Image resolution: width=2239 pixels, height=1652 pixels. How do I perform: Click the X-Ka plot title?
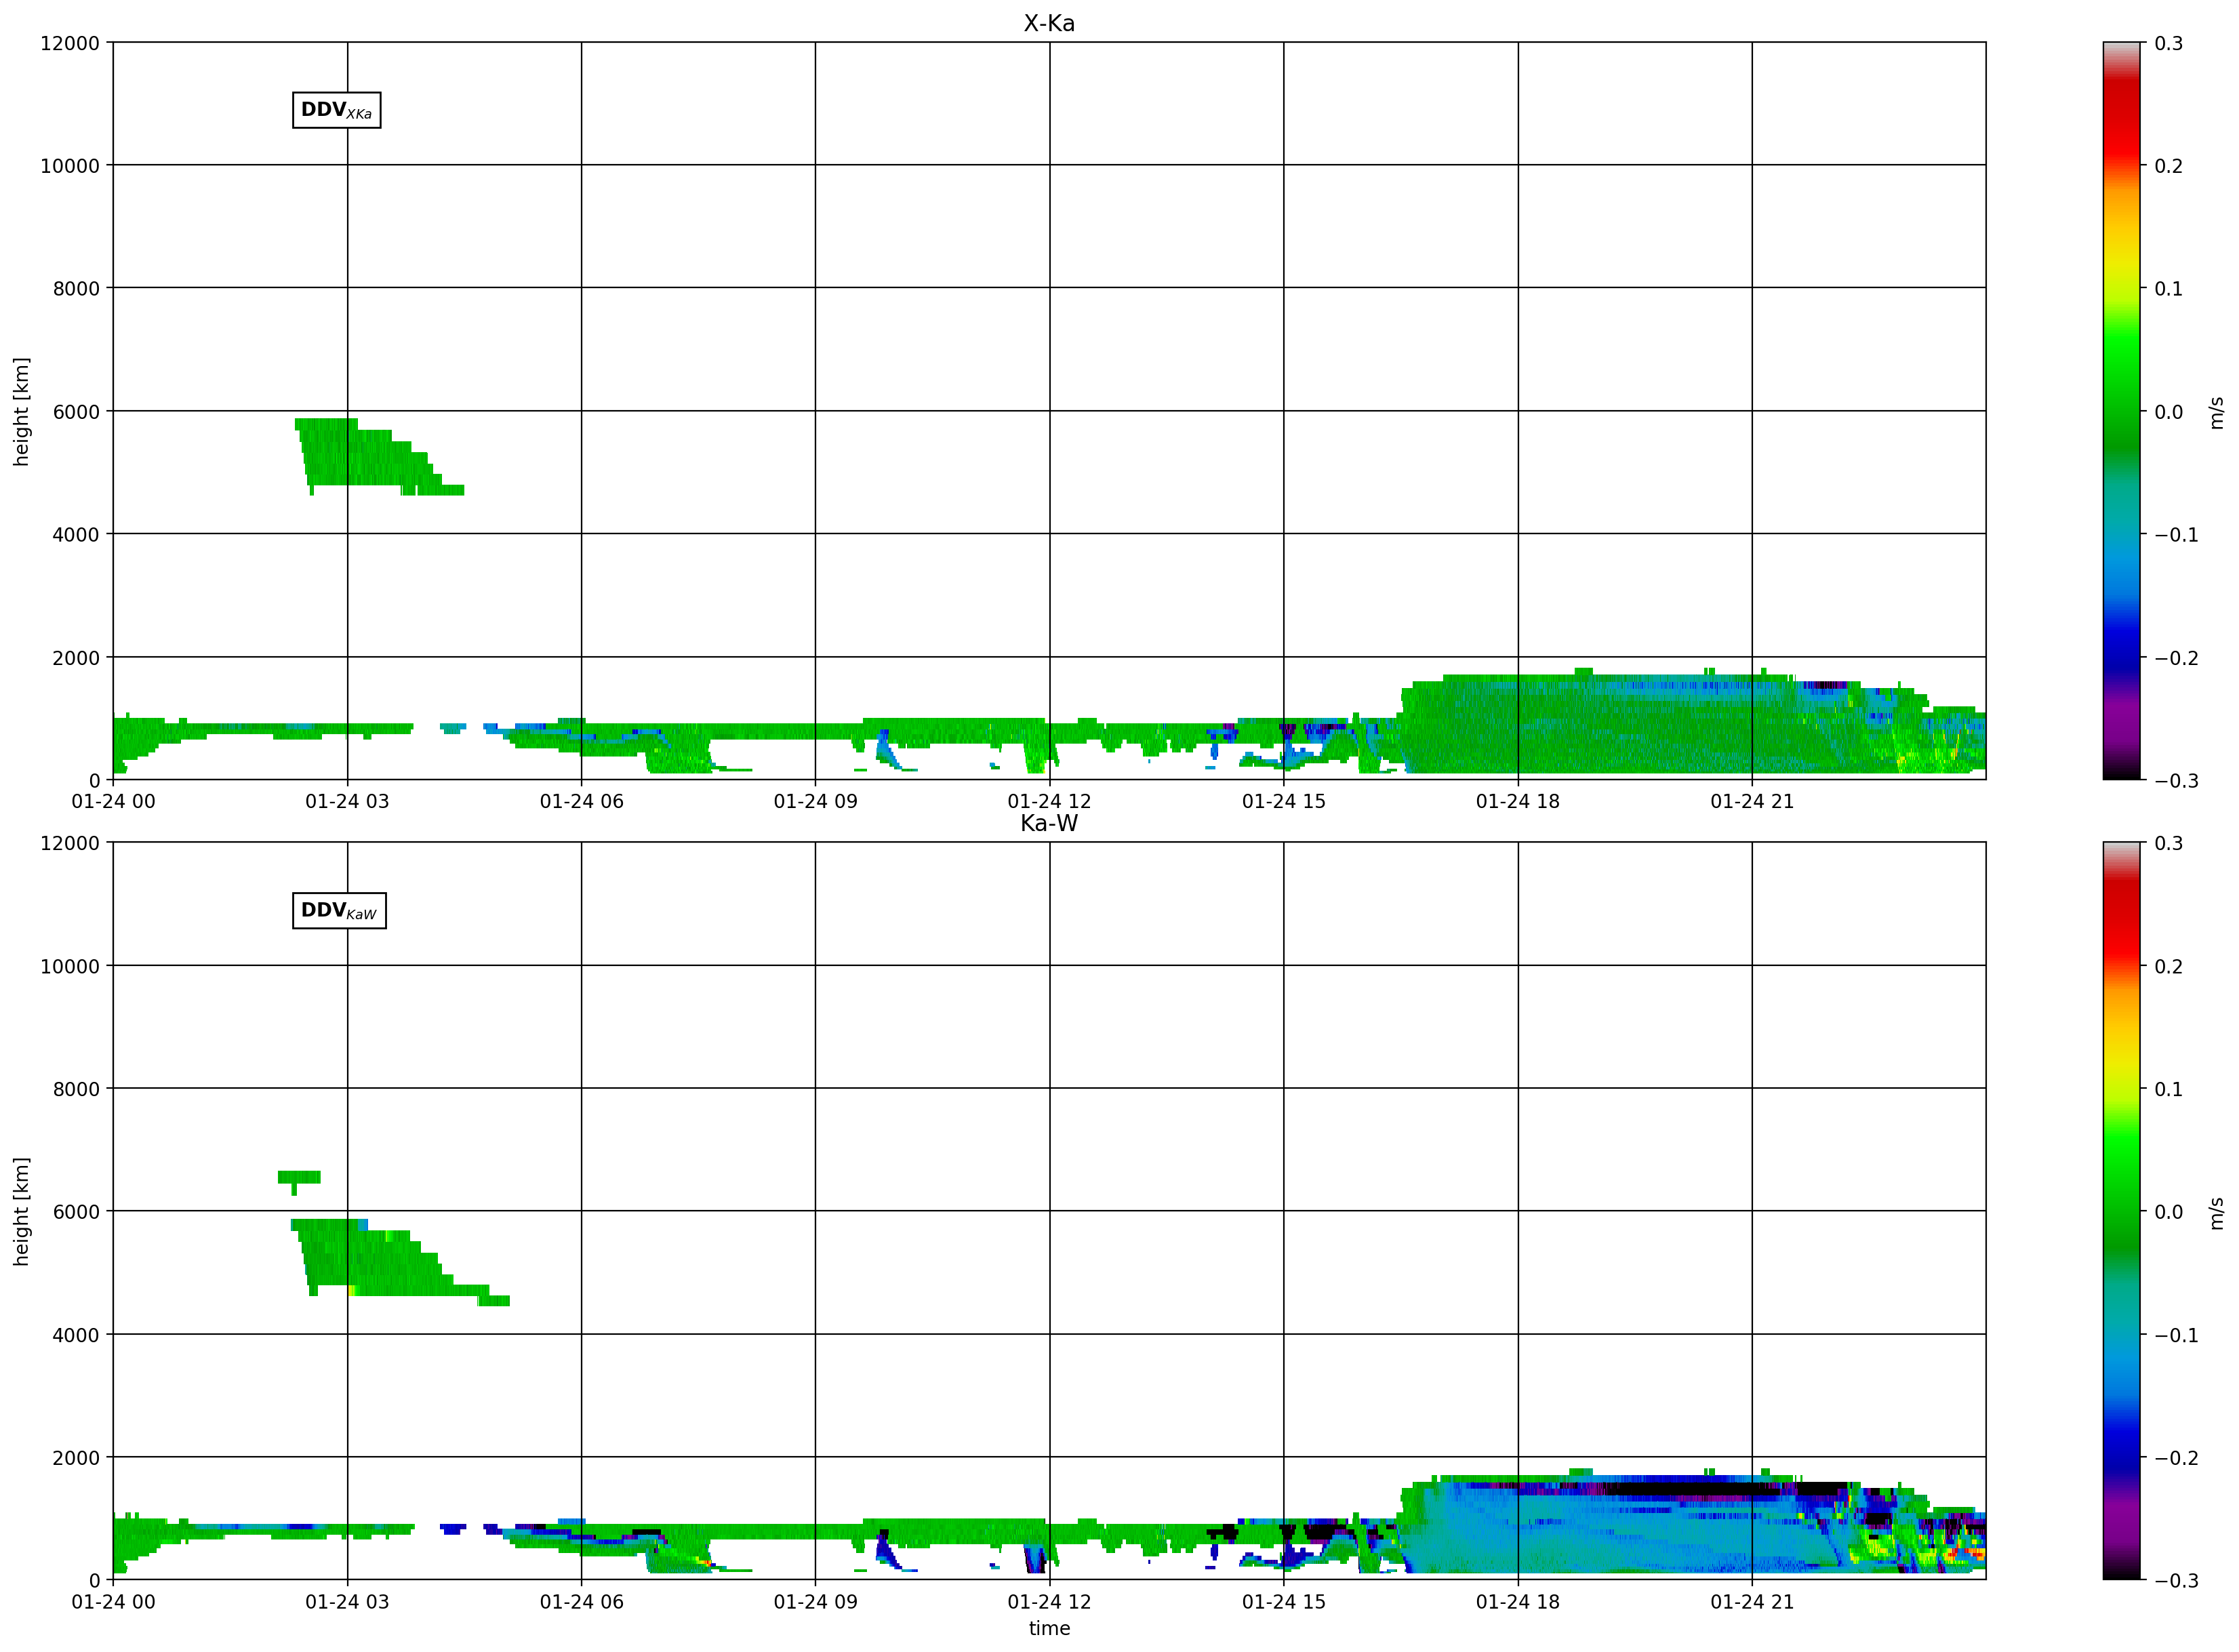(x=1049, y=23)
